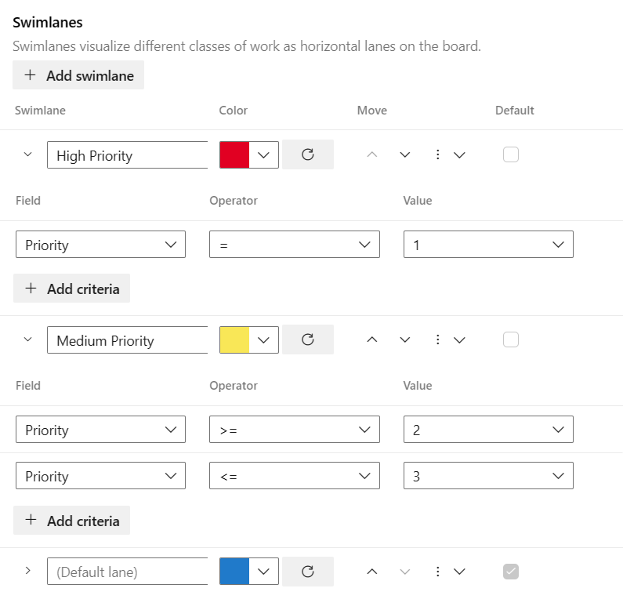Screen dimensions: 623x610
Task: Open more options for High Priority swimlane
Action: 449,154
